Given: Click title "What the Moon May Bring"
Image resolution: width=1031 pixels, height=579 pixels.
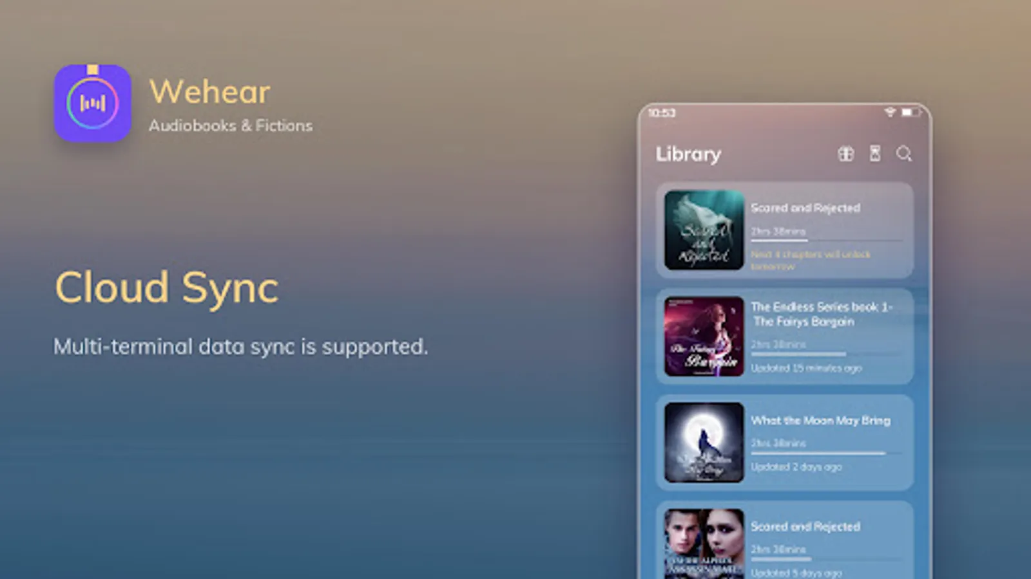Looking at the screenshot, I should (820, 421).
